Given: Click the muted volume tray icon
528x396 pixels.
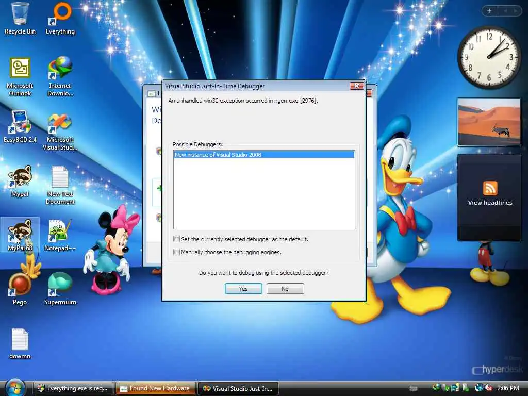Looking at the screenshot, I should pos(489,388).
